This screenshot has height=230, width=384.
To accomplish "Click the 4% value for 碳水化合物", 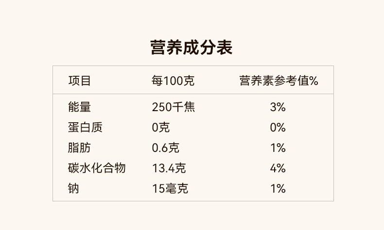I will (x=278, y=168).
